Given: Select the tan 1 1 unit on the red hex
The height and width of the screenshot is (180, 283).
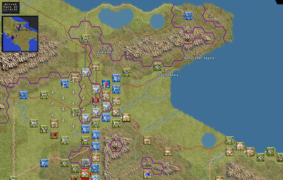Looking at the screenshot, I should (x=85, y=174).
